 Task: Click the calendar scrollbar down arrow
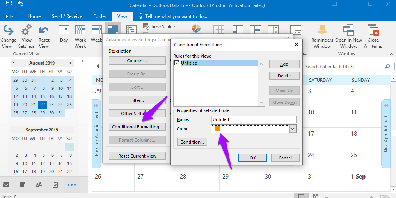coord(394,189)
